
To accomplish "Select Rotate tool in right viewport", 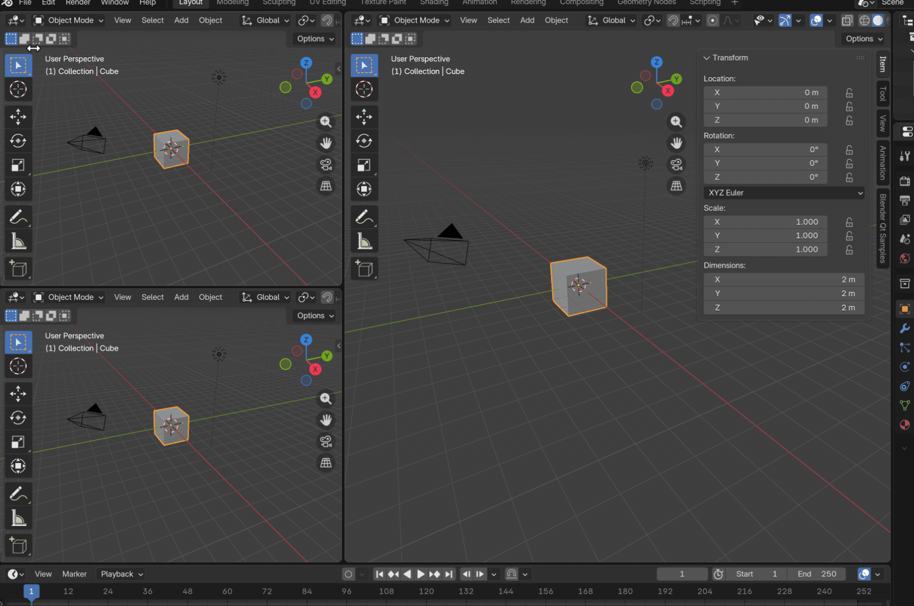I will (x=364, y=141).
